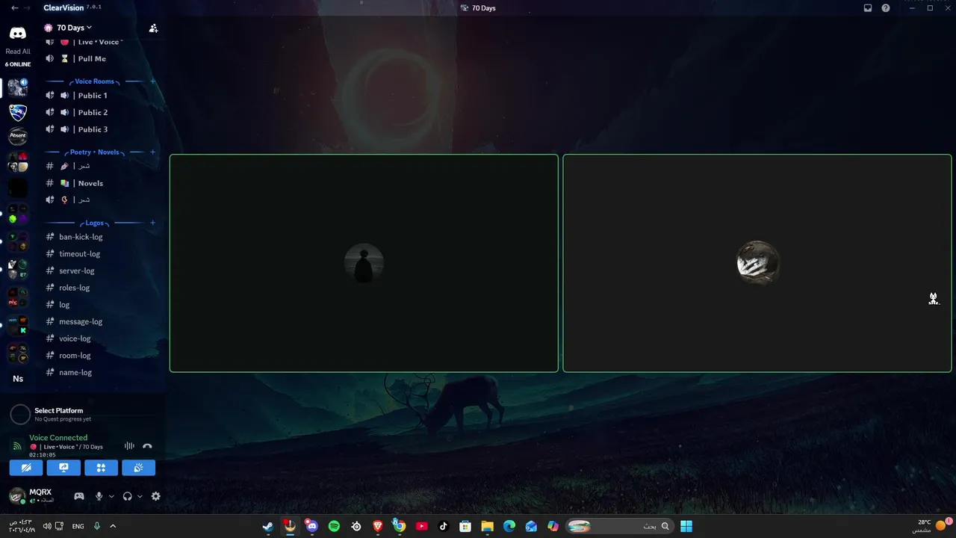This screenshot has width=956, height=538.
Task: Click the MQRX user avatar
Action: coord(17,496)
